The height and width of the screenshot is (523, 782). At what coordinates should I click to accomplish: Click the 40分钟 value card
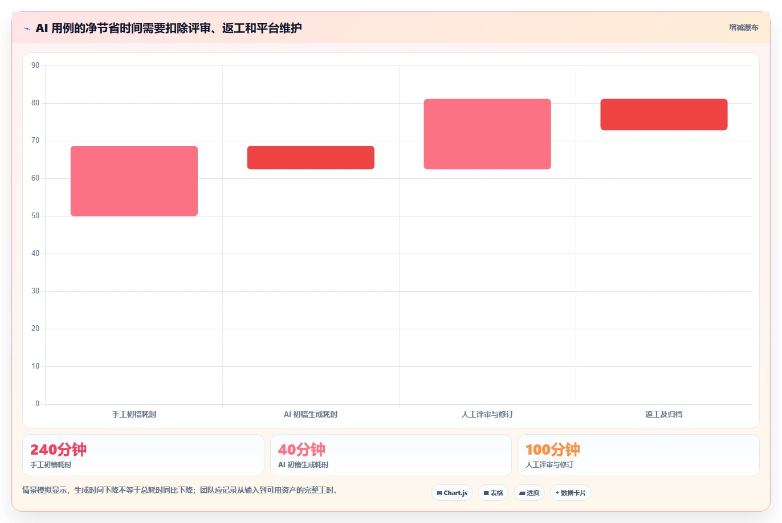pos(391,455)
